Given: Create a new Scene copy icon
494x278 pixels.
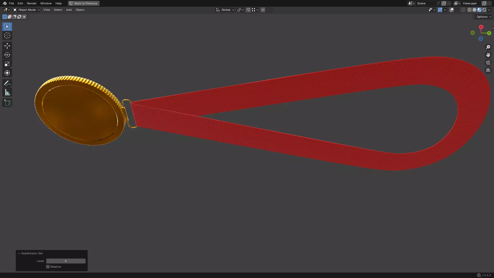Looking at the screenshot, I should click(444, 3).
